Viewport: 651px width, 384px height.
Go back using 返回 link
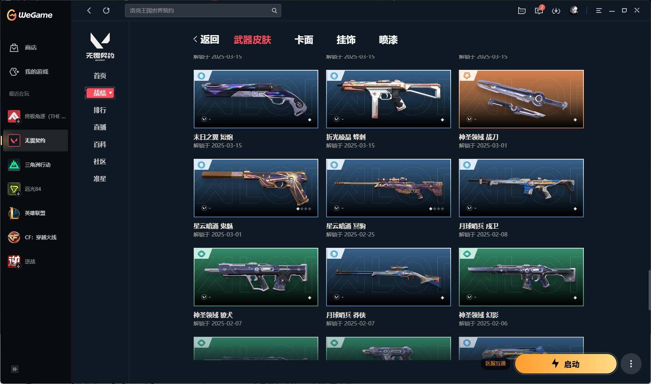206,39
